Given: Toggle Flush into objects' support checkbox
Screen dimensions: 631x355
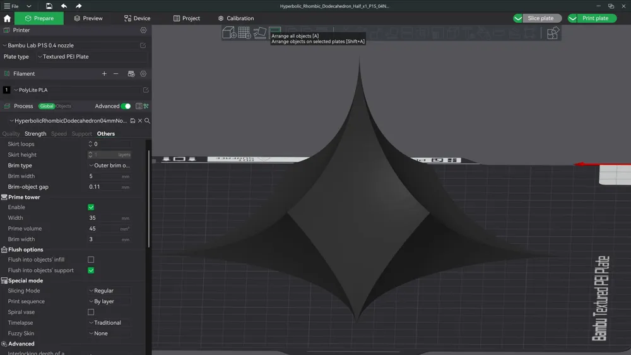Looking at the screenshot, I should 91,270.
